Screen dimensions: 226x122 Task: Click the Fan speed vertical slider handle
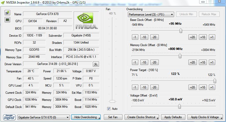(112, 101)
